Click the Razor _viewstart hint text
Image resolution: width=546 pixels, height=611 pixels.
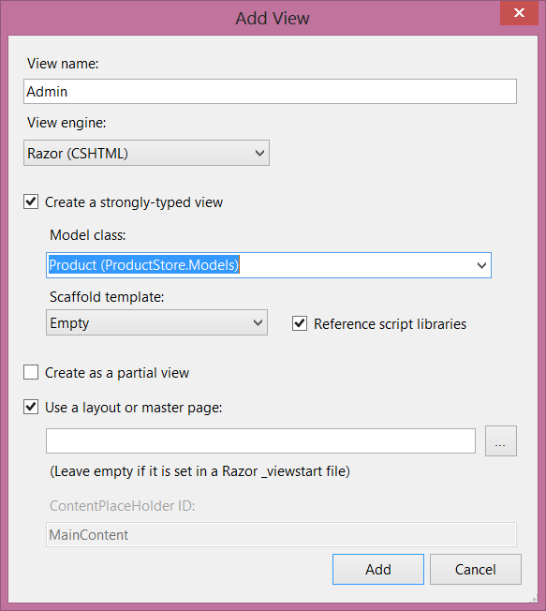(x=199, y=471)
